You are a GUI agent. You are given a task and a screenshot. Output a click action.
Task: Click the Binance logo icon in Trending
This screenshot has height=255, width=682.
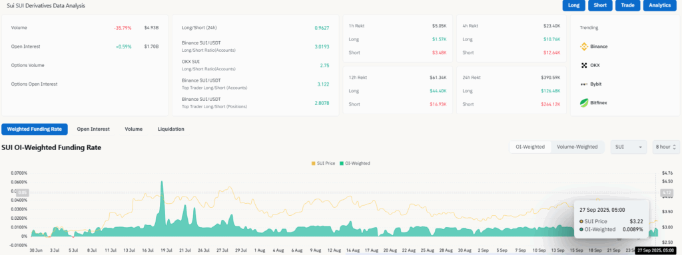pos(584,46)
